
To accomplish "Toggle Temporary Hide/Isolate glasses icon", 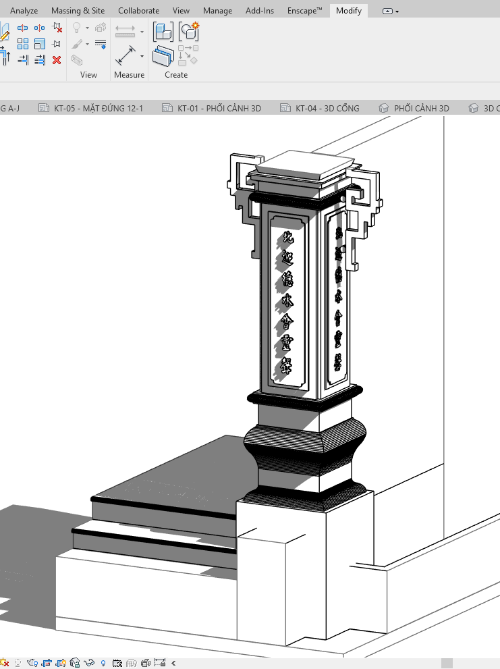I will pyautogui.click(x=88, y=663).
